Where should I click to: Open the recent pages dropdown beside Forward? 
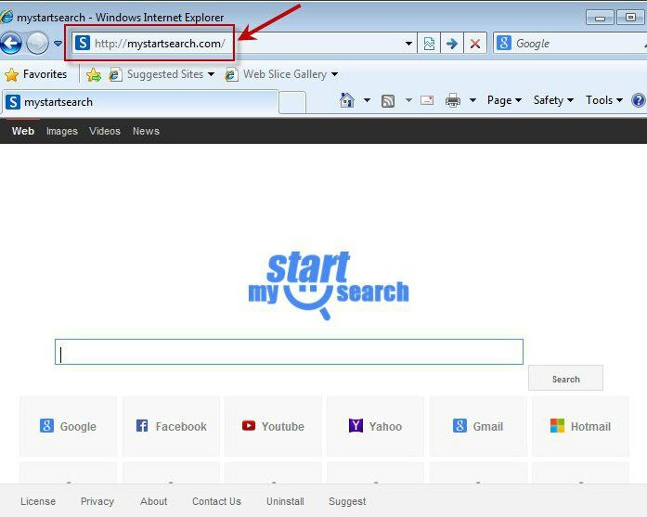click(58, 43)
